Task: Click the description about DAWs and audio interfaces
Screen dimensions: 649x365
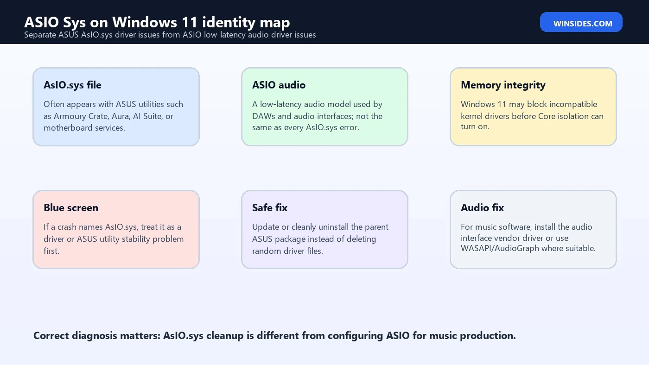Action: coord(317,116)
